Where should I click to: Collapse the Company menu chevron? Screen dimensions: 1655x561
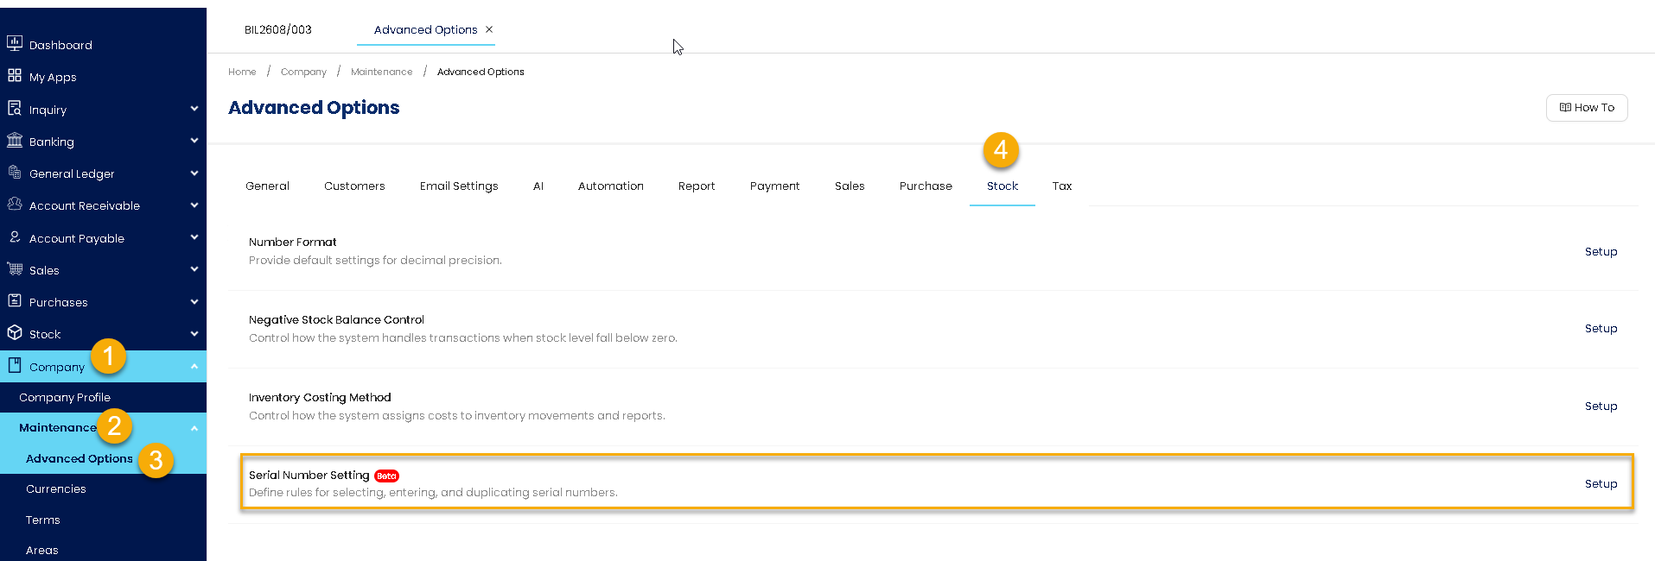click(194, 366)
